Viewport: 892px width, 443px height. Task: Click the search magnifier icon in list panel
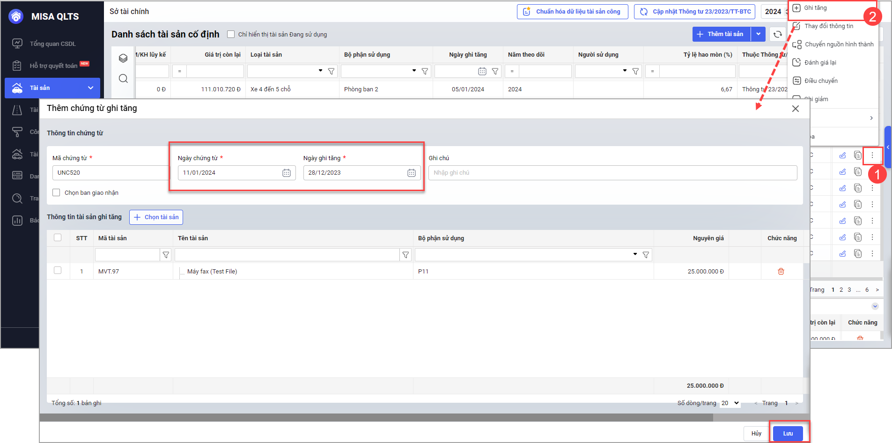pos(123,79)
